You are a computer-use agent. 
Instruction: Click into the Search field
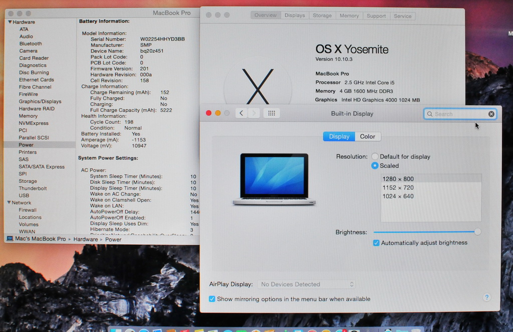click(460, 114)
